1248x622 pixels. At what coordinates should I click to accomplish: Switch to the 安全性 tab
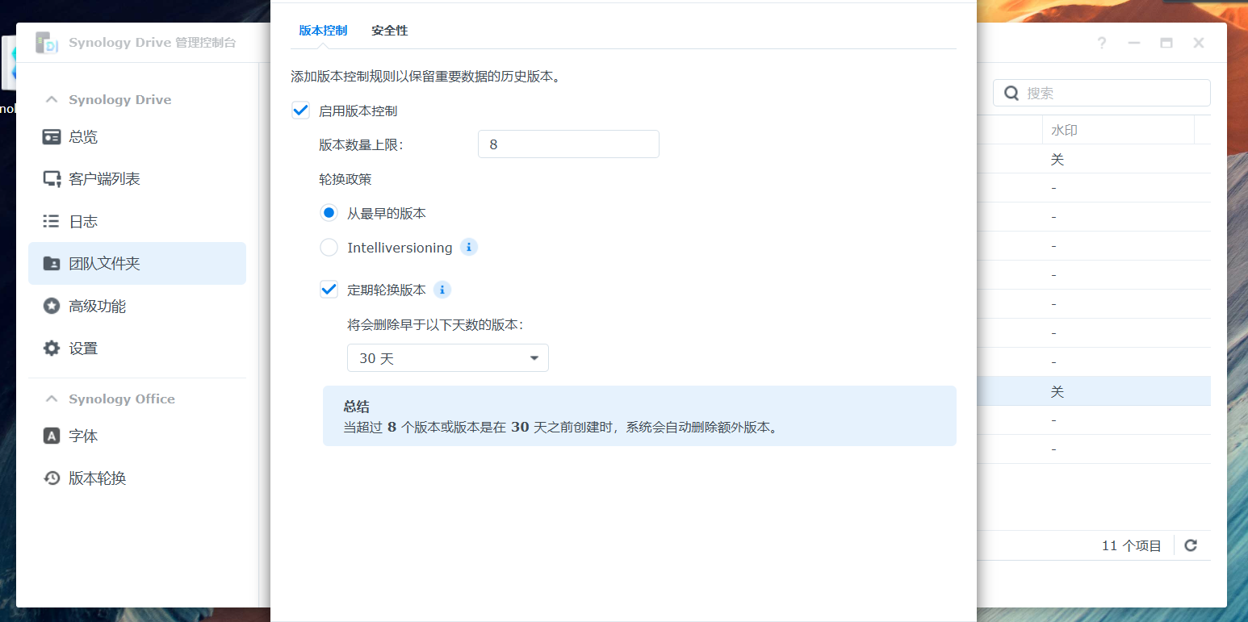coord(390,31)
